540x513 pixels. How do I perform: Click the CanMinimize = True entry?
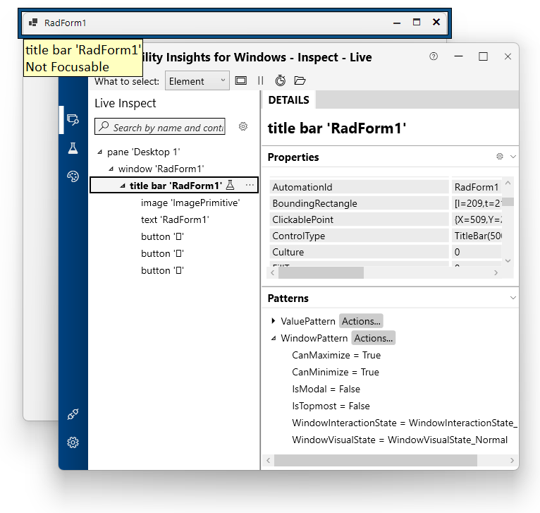tap(336, 372)
